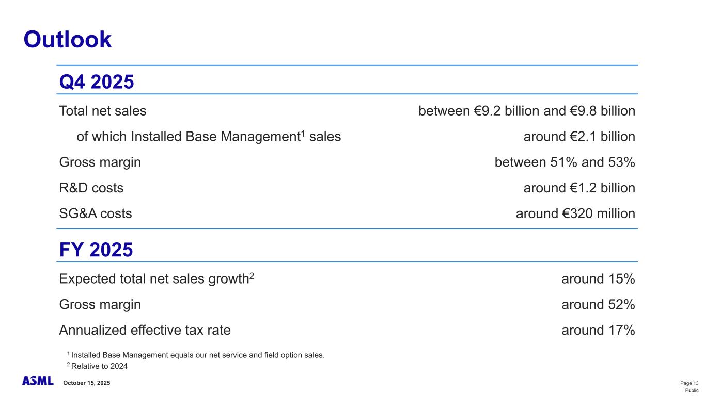This screenshot has width=705, height=396.
Task: Click the R&D costs label
Action: pos(91,188)
